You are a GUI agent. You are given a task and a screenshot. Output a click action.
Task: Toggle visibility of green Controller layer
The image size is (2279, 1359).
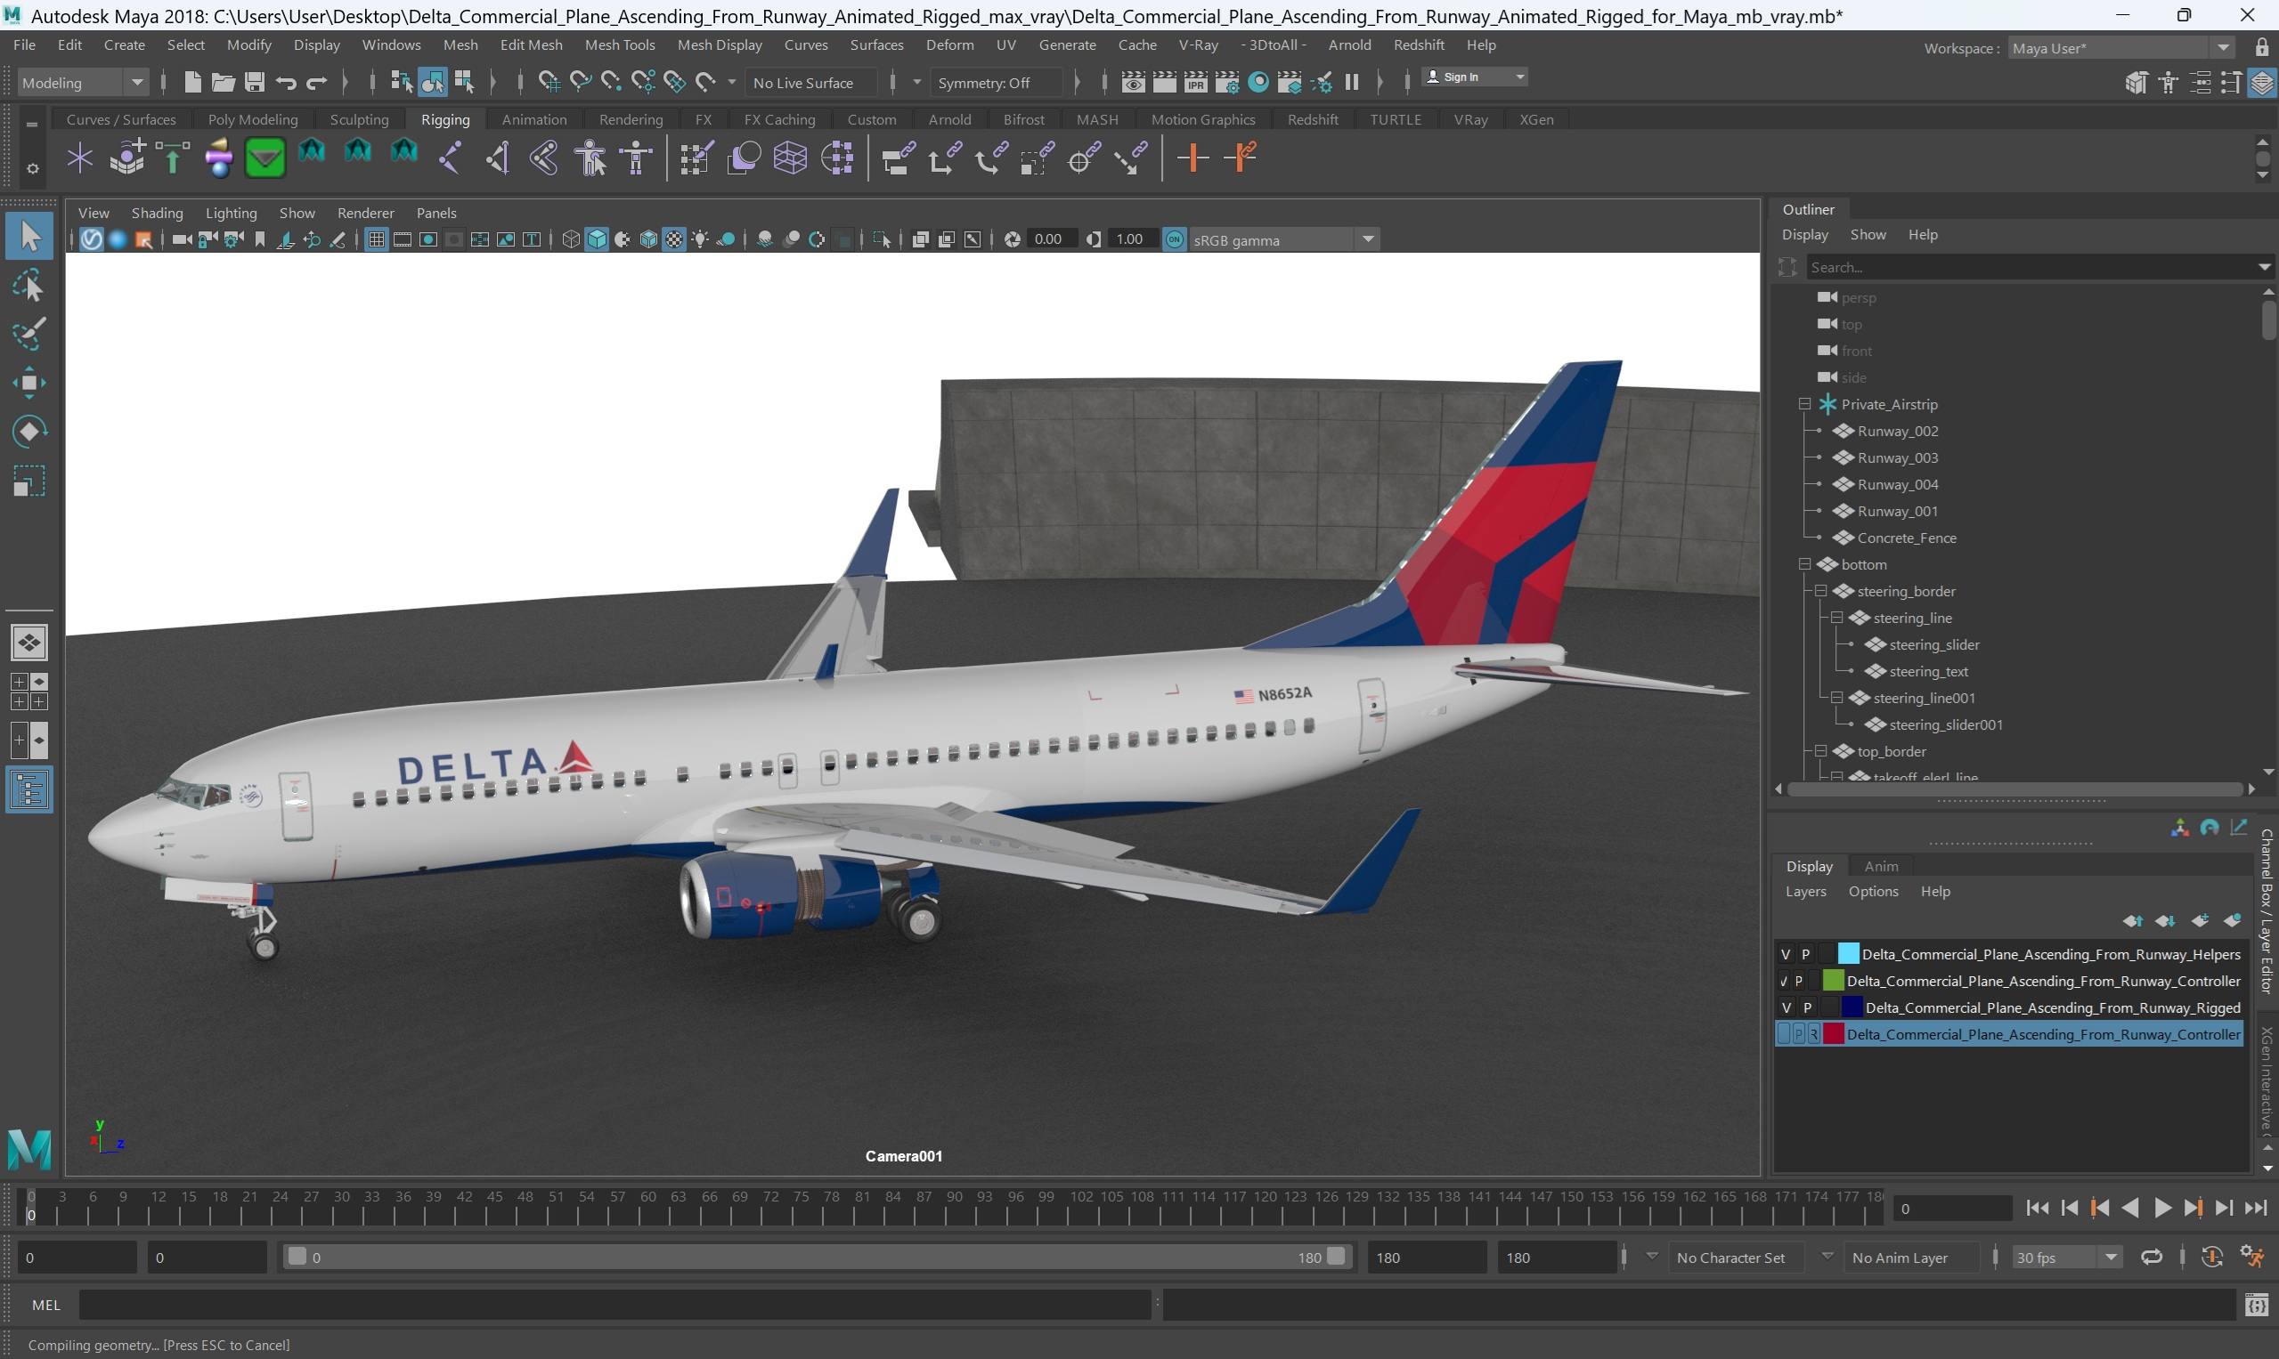pos(1783,981)
